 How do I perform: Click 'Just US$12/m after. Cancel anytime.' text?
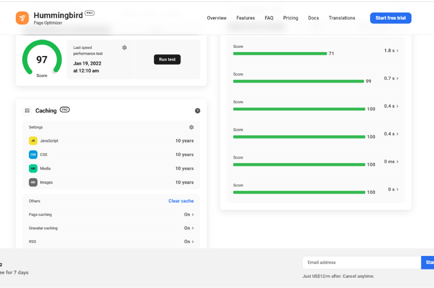click(x=338, y=277)
